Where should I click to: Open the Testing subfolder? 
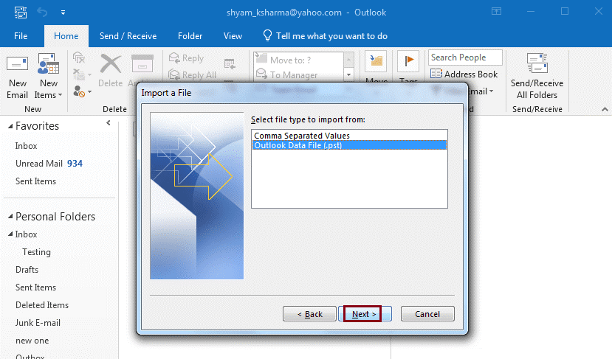(36, 252)
